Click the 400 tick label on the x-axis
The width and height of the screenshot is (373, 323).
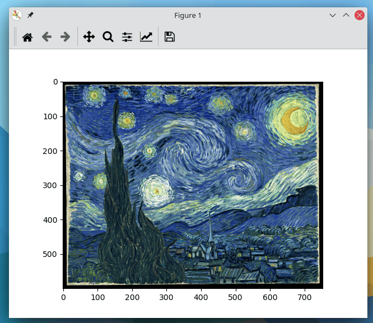[202, 297]
